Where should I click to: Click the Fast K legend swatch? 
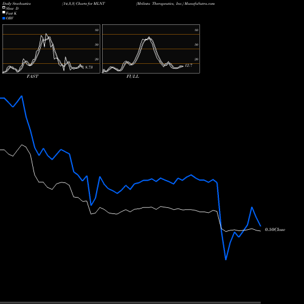tap(4, 12)
